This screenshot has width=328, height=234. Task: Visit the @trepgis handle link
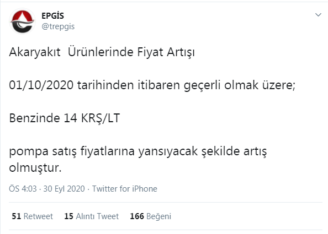pos(58,26)
